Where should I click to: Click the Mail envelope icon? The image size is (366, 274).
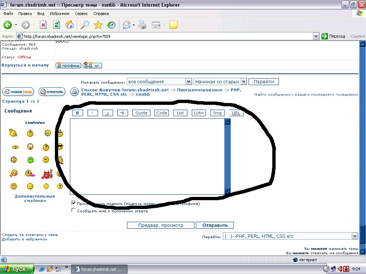tap(127, 25)
